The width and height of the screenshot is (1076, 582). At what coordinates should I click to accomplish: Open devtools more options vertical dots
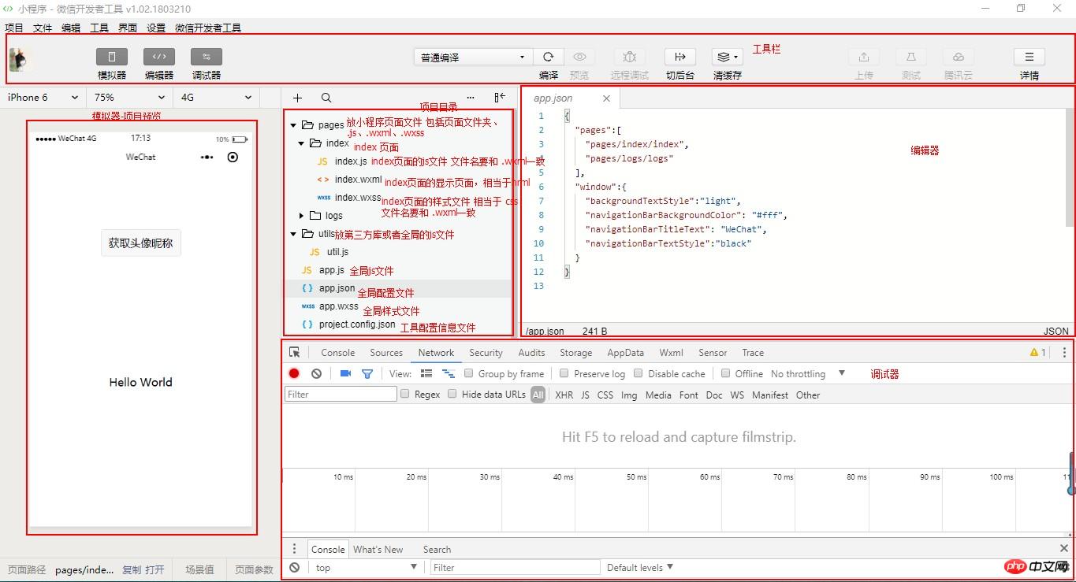[1064, 353]
